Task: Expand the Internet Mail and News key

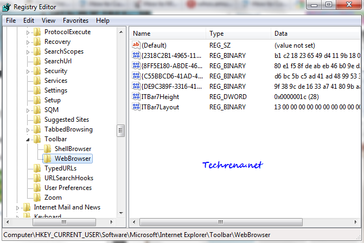Action: tap(17, 208)
